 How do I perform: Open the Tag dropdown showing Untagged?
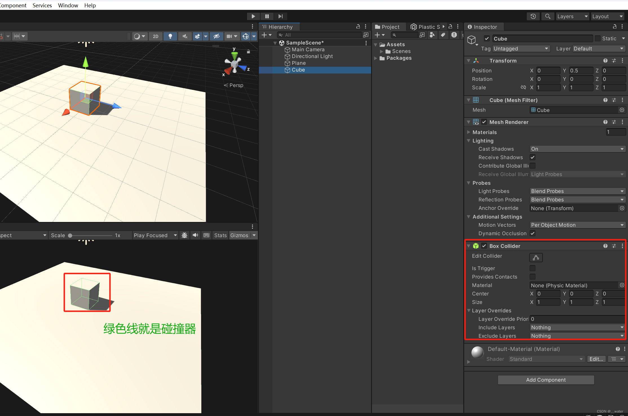521,48
